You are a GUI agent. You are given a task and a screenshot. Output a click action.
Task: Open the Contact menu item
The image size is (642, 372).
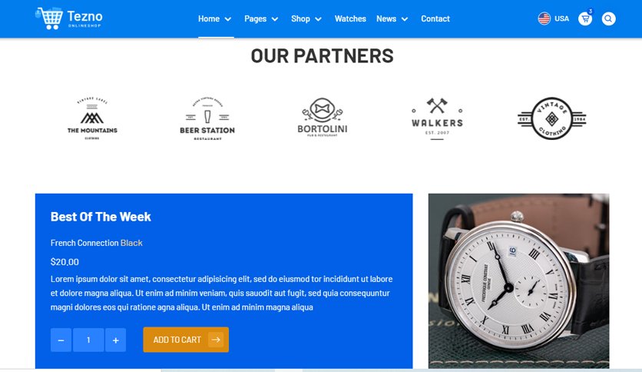click(x=435, y=19)
